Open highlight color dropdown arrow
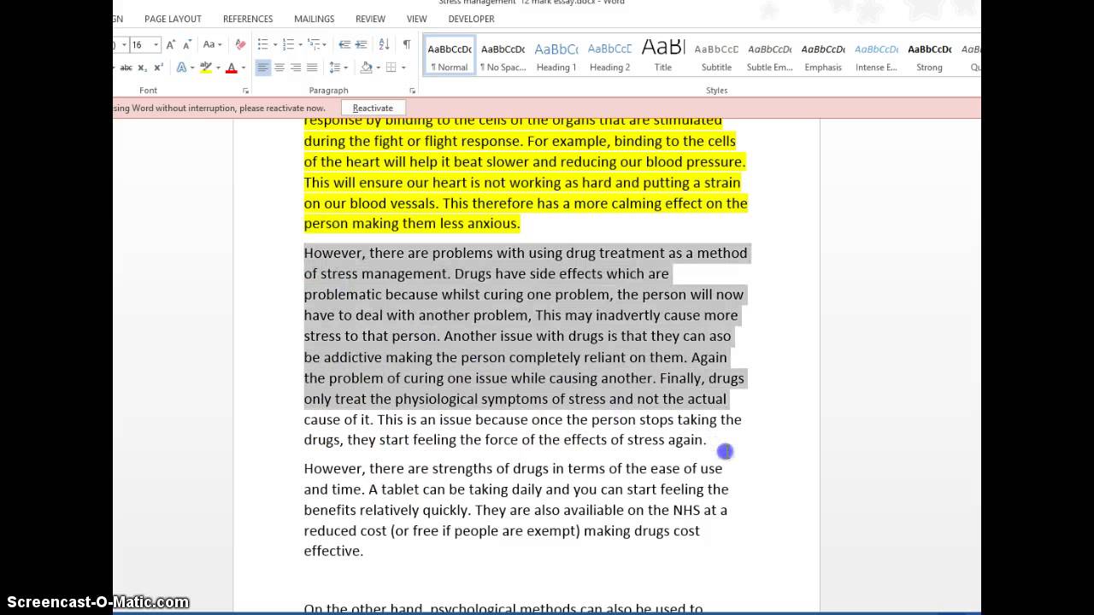Viewport: 1094px width, 615px height. coord(217,67)
